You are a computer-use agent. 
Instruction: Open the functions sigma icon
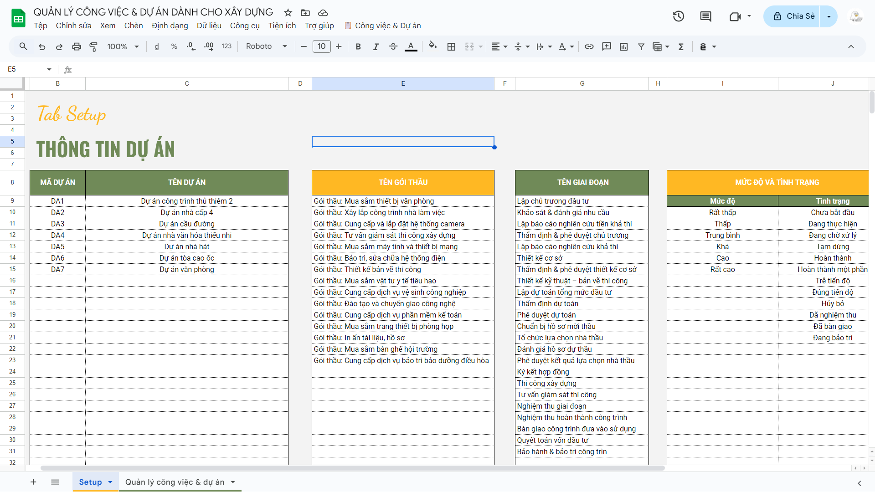[681, 46]
